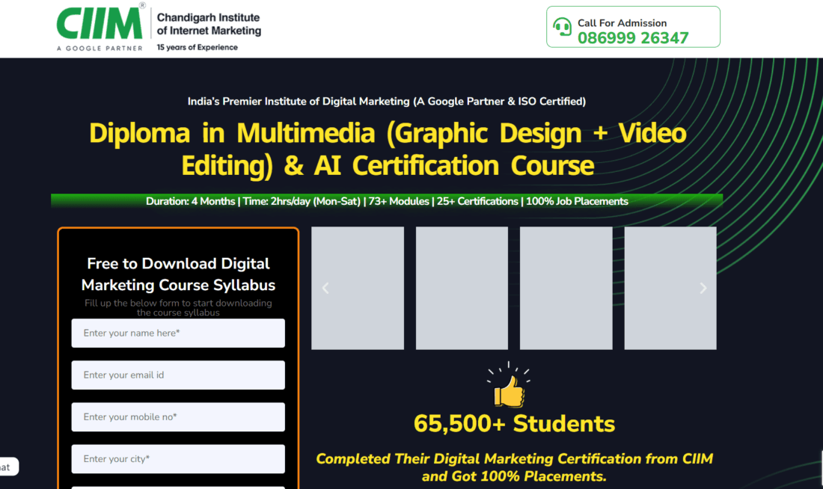
Task: Click into the 'Enter your city' field
Action: [178, 459]
